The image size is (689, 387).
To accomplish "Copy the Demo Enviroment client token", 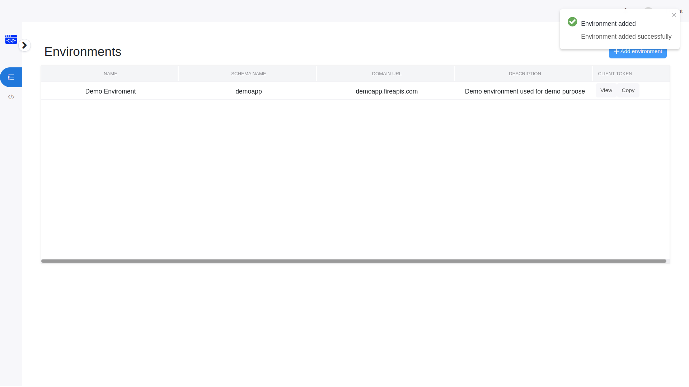I will click(628, 90).
